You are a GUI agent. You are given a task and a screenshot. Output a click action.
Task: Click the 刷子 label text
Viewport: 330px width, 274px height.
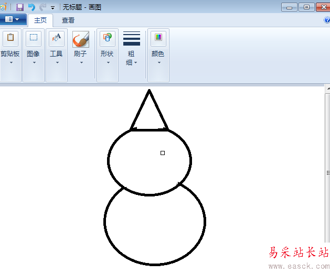(x=80, y=54)
